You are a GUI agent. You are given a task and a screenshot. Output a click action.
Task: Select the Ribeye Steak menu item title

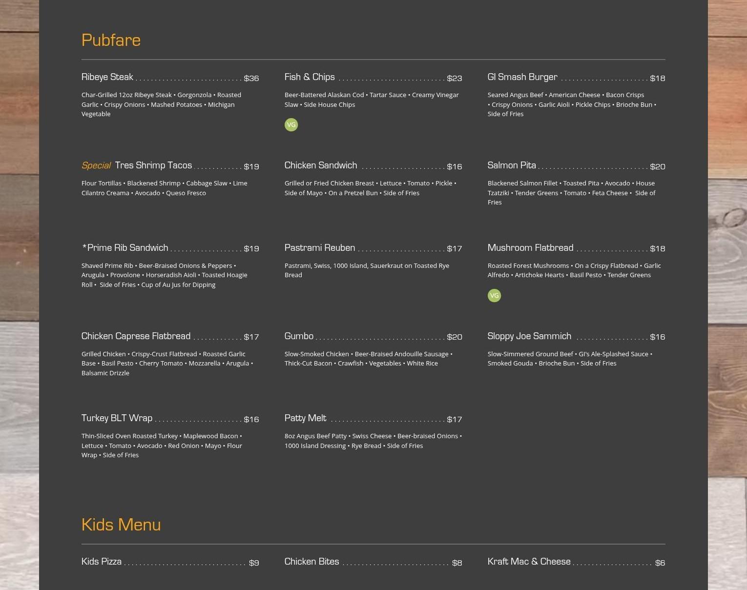107,77
